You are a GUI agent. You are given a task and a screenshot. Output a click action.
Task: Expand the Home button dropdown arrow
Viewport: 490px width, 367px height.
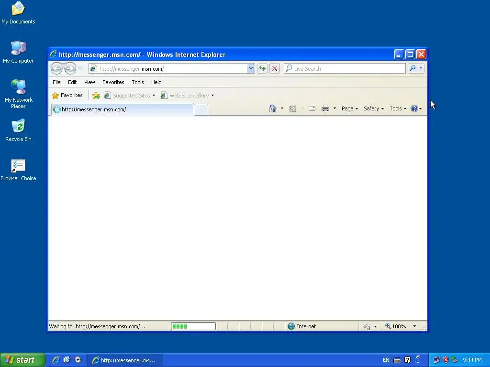pos(282,108)
